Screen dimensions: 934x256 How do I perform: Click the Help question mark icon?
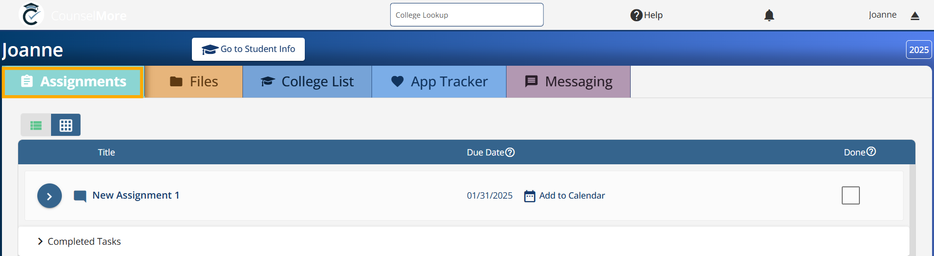click(636, 15)
